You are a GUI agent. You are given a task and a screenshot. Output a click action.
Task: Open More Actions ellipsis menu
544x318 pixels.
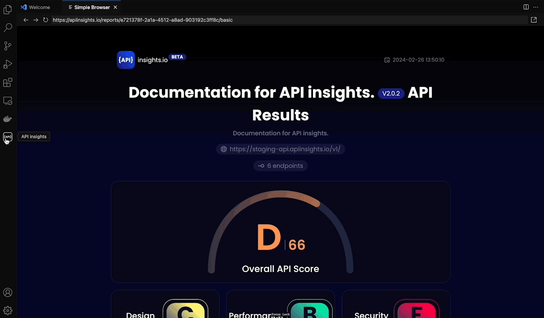click(x=536, y=7)
